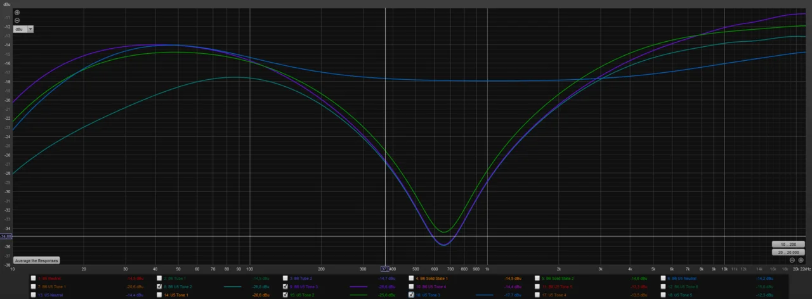Click the horizontal zoom out icon

792,260
